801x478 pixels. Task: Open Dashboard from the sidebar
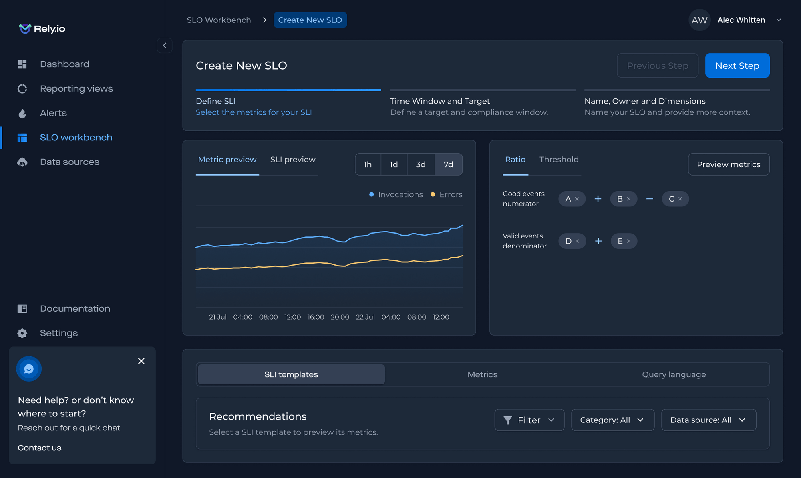click(22, 64)
